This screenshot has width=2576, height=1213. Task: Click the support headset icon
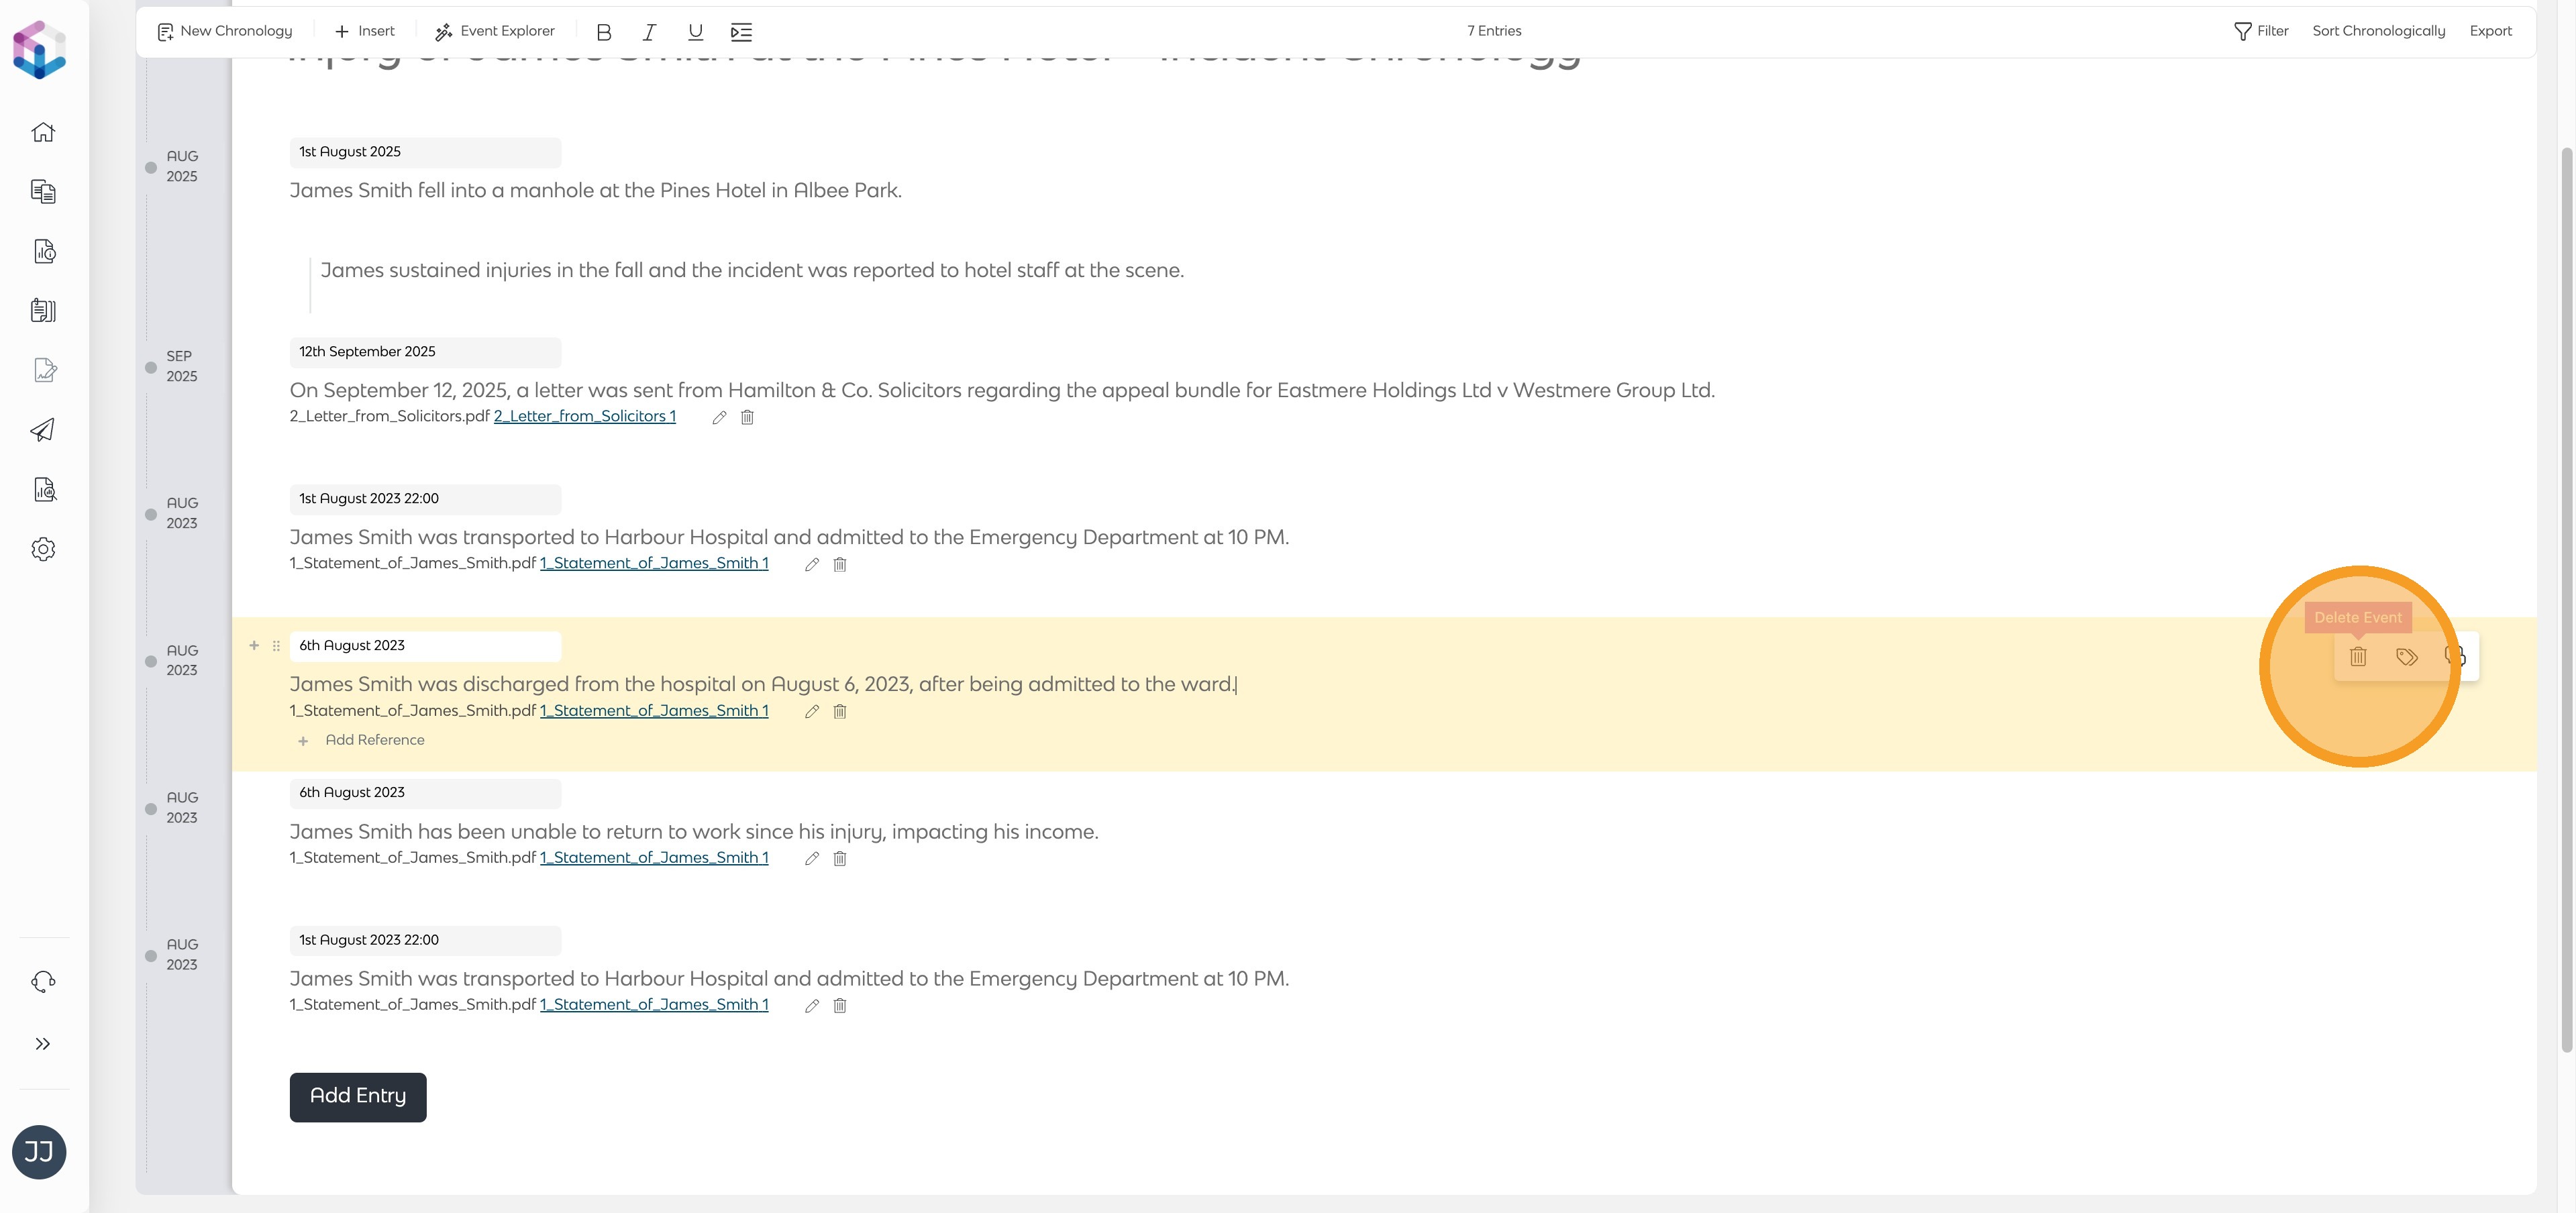click(43, 981)
